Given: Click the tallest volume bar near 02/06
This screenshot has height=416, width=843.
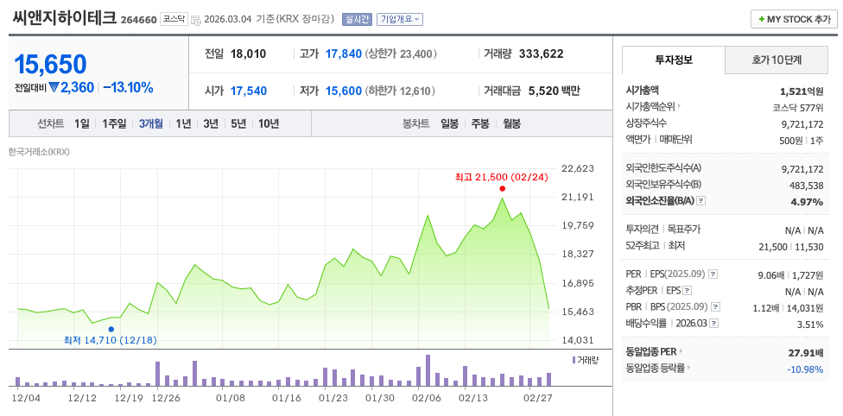Looking at the screenshot, I should 428,370.
